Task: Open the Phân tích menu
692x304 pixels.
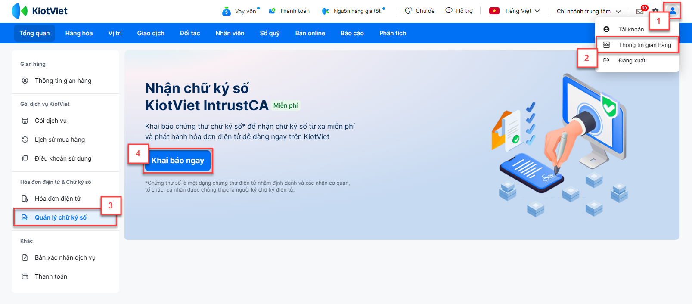Action: (393, 33)
